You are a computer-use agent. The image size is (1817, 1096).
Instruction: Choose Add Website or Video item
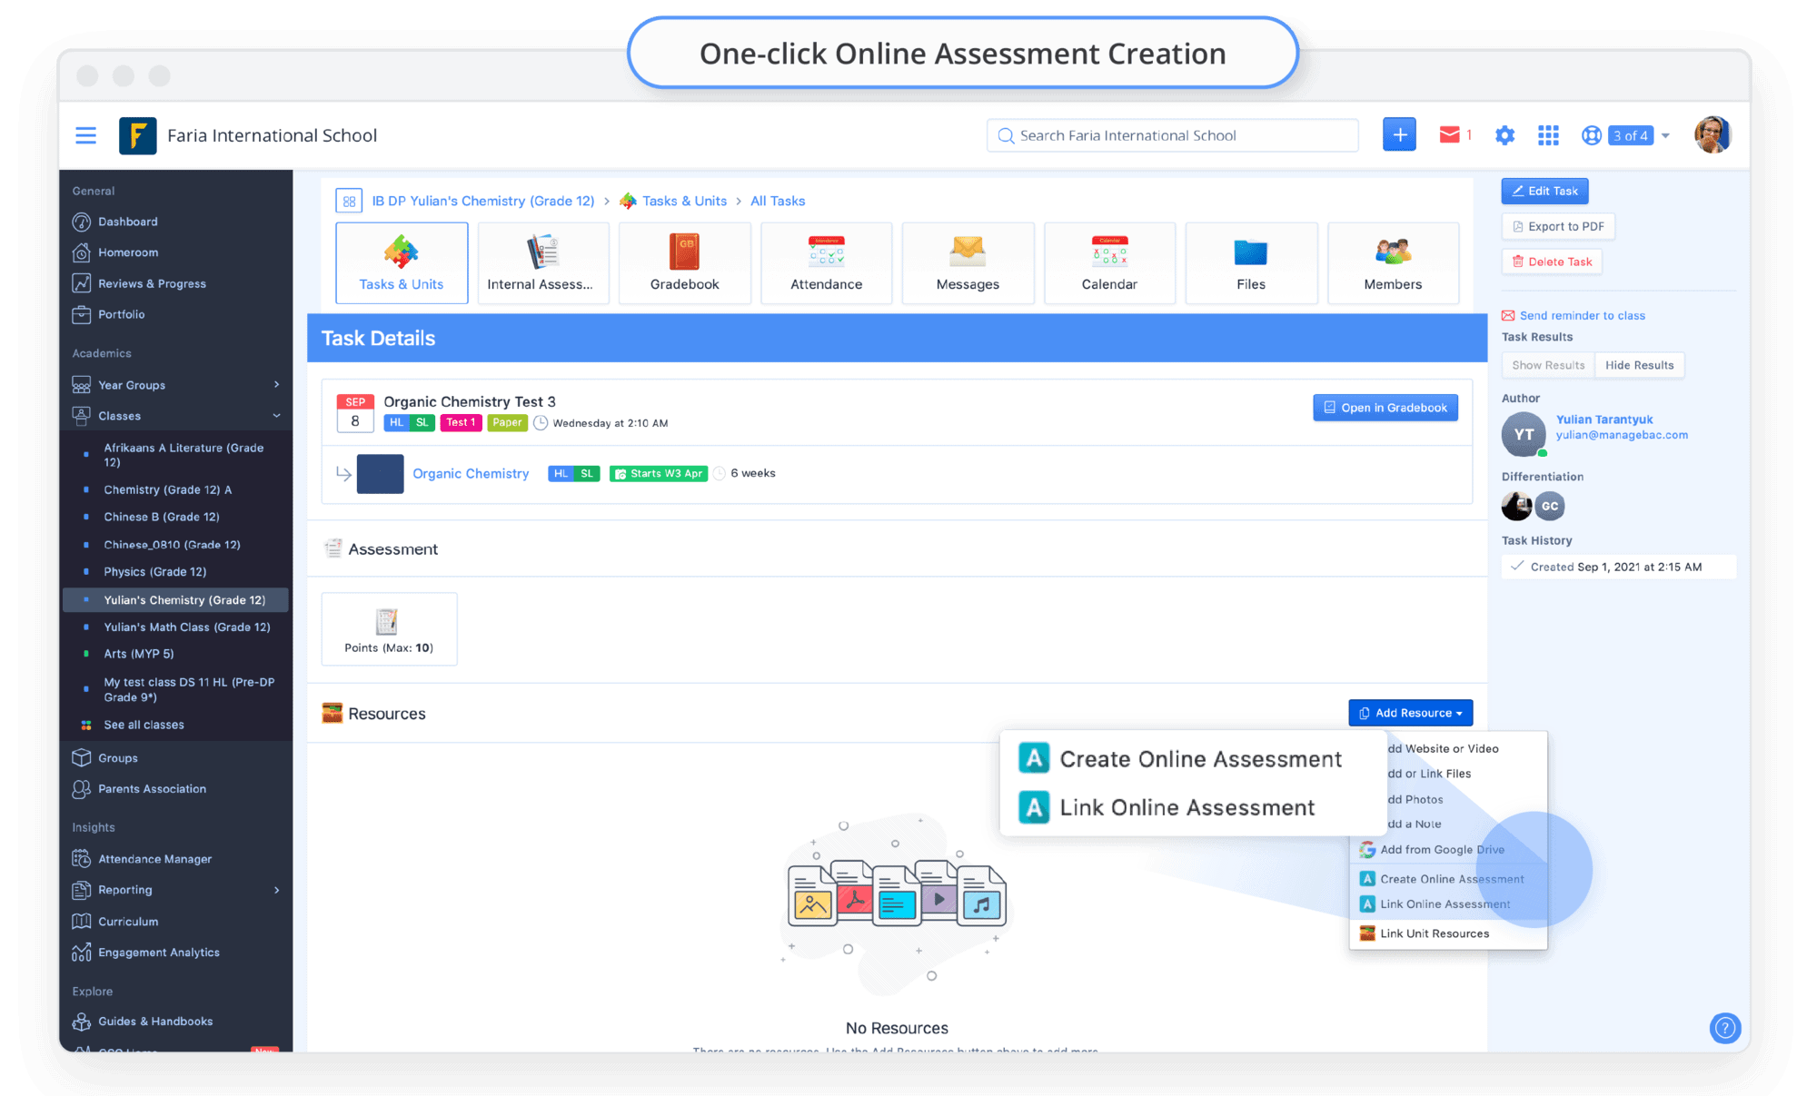pyautogui.click(x=1445, y=748)
